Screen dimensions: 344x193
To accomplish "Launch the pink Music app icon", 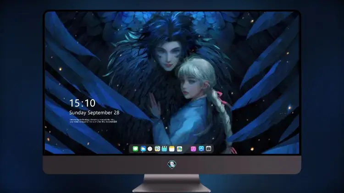I will [x=193, y=149].
